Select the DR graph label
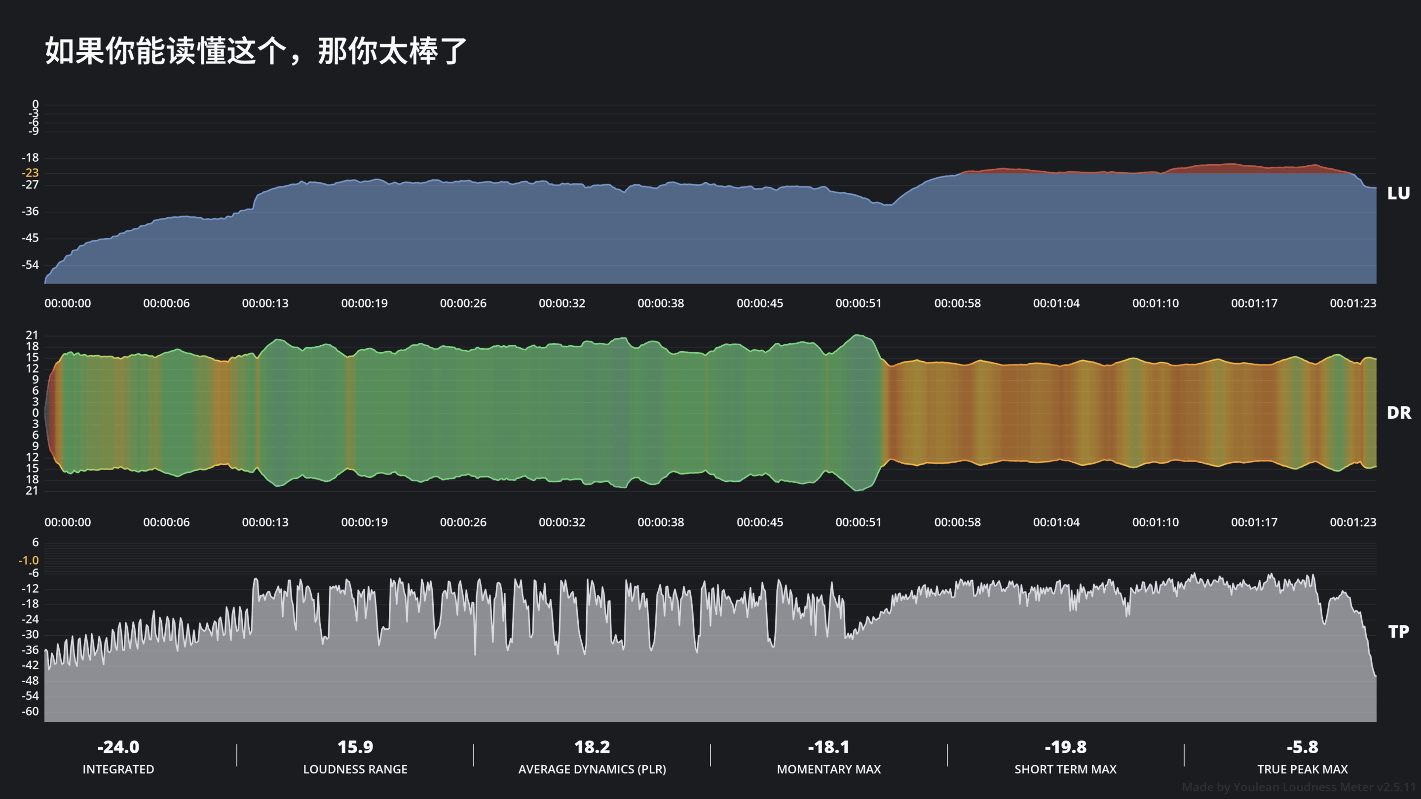Viewport: 1421px width, 799px height. tap(1399, 412)
